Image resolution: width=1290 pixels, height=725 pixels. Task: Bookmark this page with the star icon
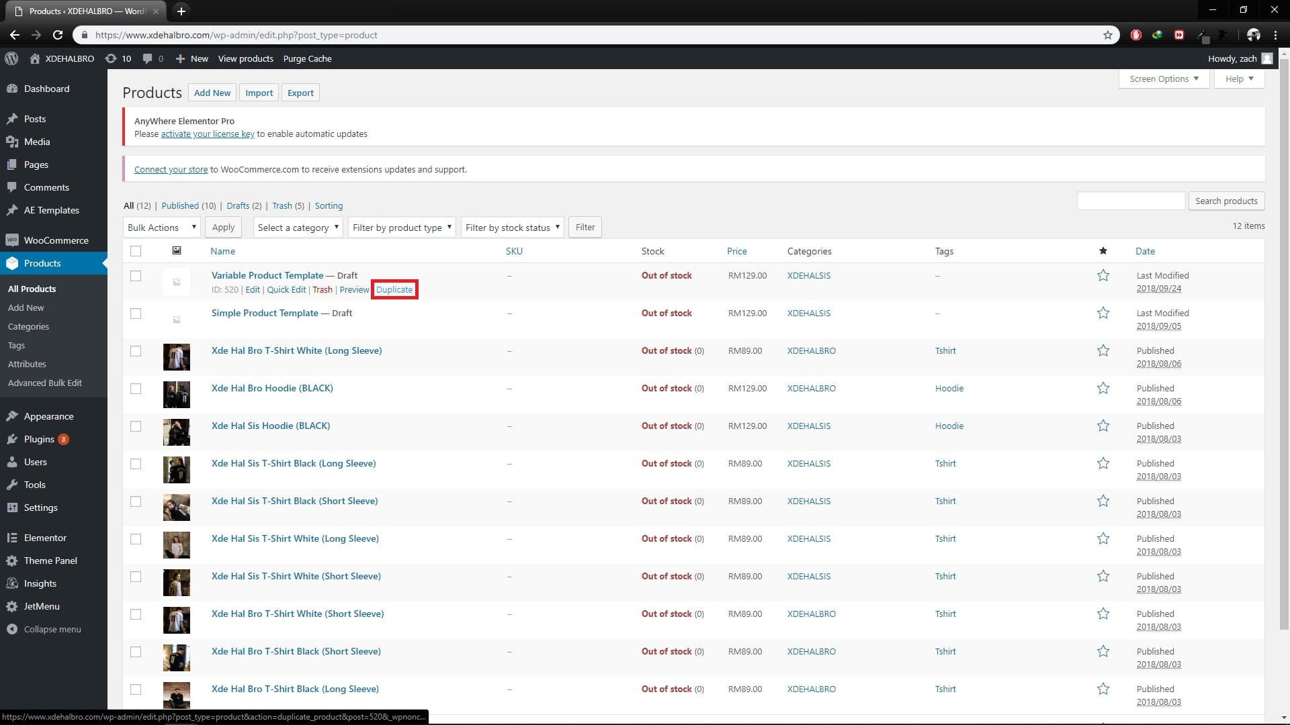click(x=1108, y=35)
